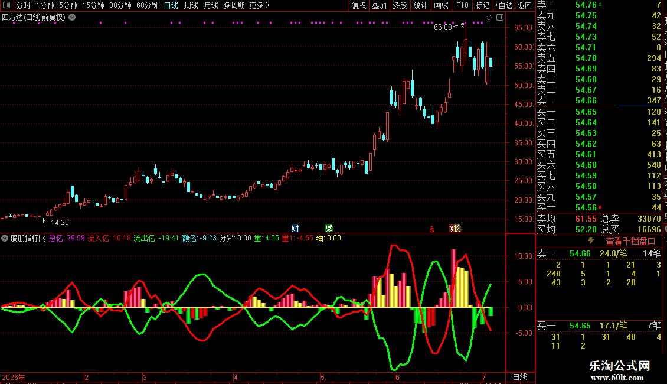
Task: Select the 60分钟 period tab
Action: (148, 5)
